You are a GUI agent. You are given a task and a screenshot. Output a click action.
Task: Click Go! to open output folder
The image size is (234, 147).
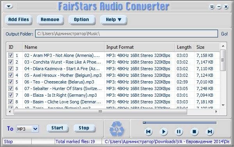[224, 34]
